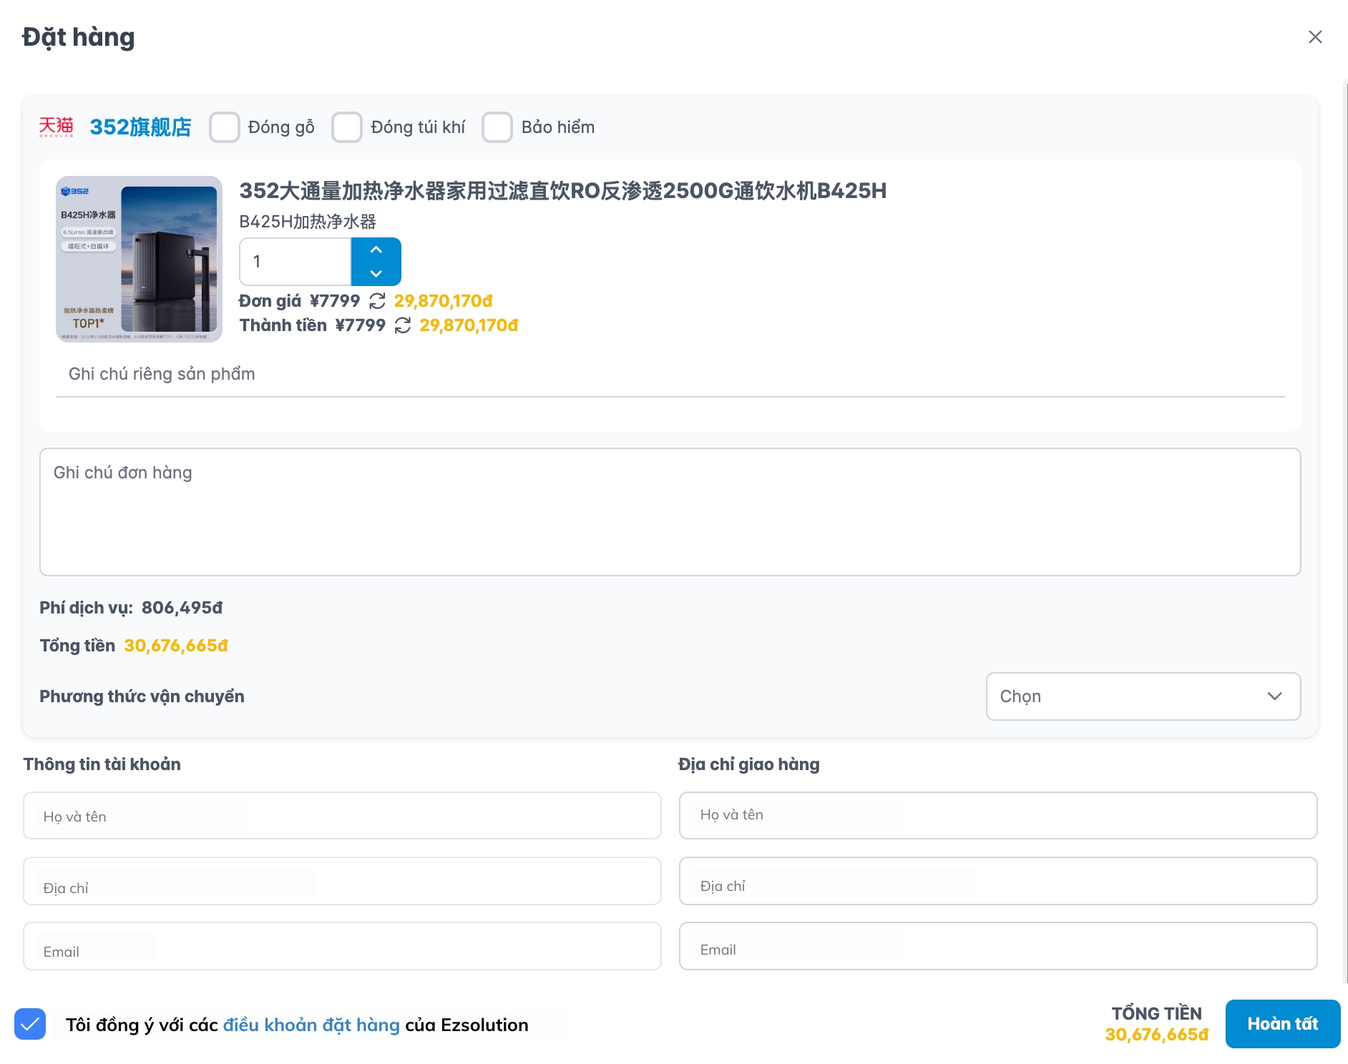Click the water purifier product thumbnail
The image size is (1348, 1064).
point(139,259)
